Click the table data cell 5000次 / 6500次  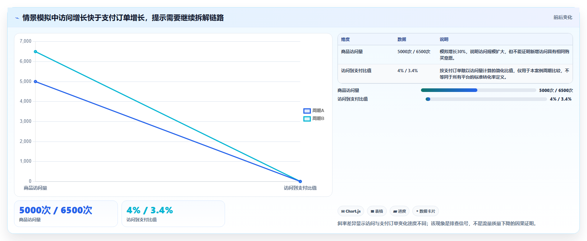point(414,52)
